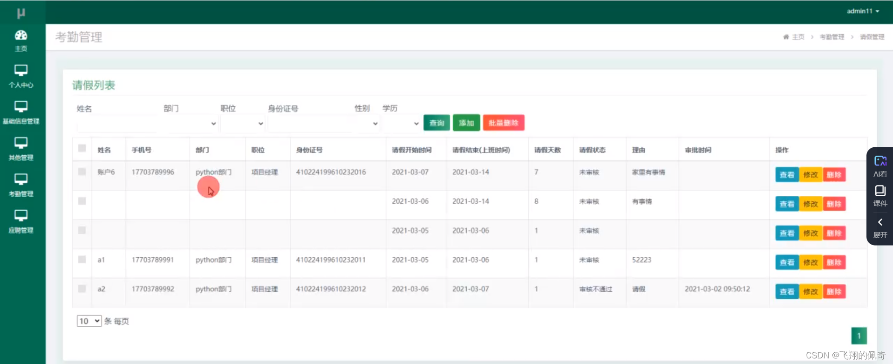Open 其他管理 in the sidebar
The image size is (893, 364).
pos(21,149)
